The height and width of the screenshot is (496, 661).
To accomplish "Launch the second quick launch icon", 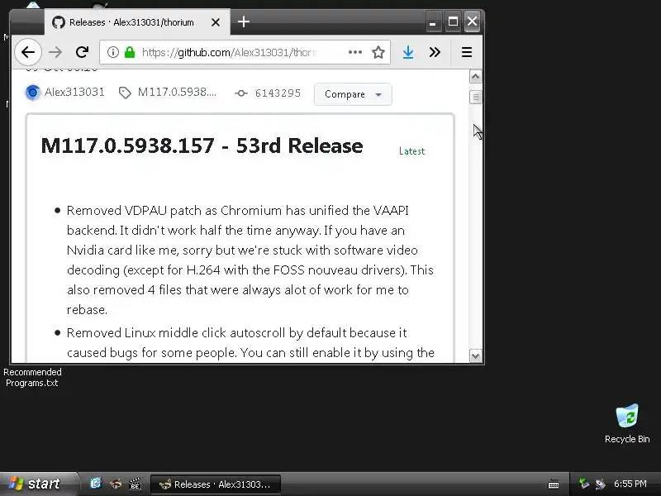I will click(116, 484).
